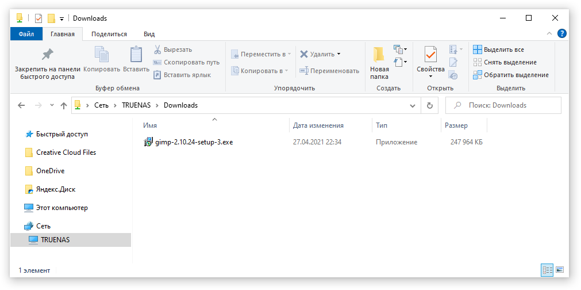Click the Edit icon in Открыть group
The width and height of the screenshot is (581, 290).
tap(453, 62)
